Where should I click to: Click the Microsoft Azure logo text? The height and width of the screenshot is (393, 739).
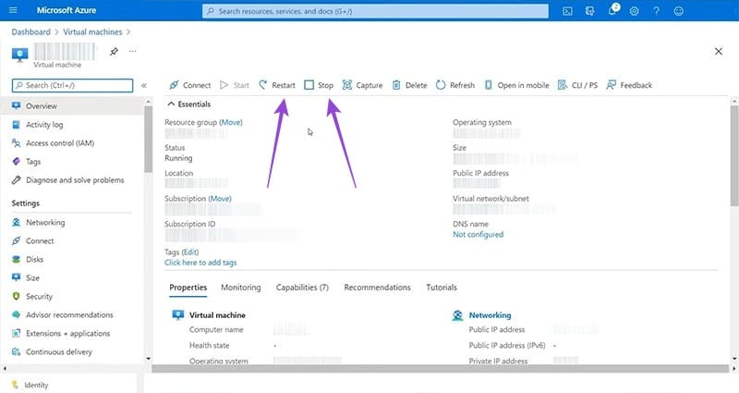[67, 10]
